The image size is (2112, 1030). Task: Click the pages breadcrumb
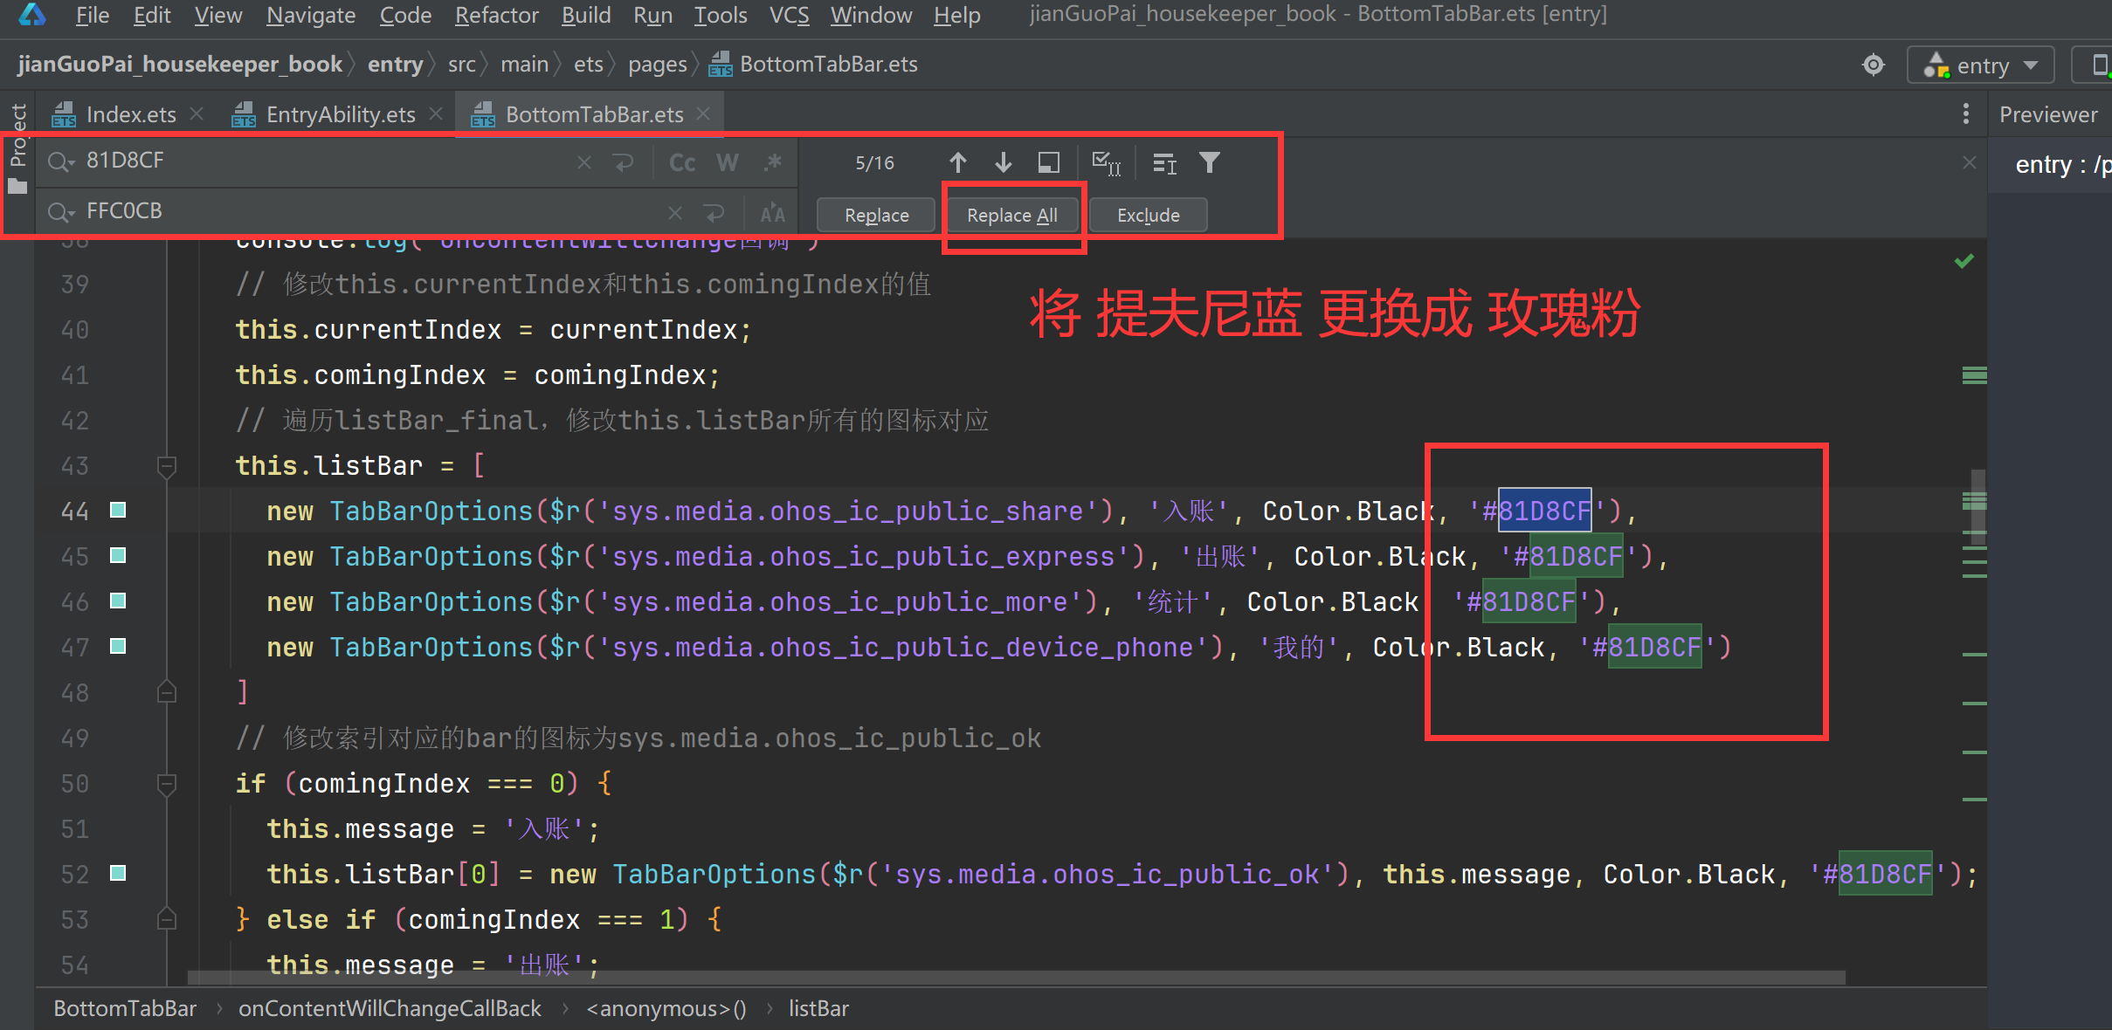[x=658, y=65]
